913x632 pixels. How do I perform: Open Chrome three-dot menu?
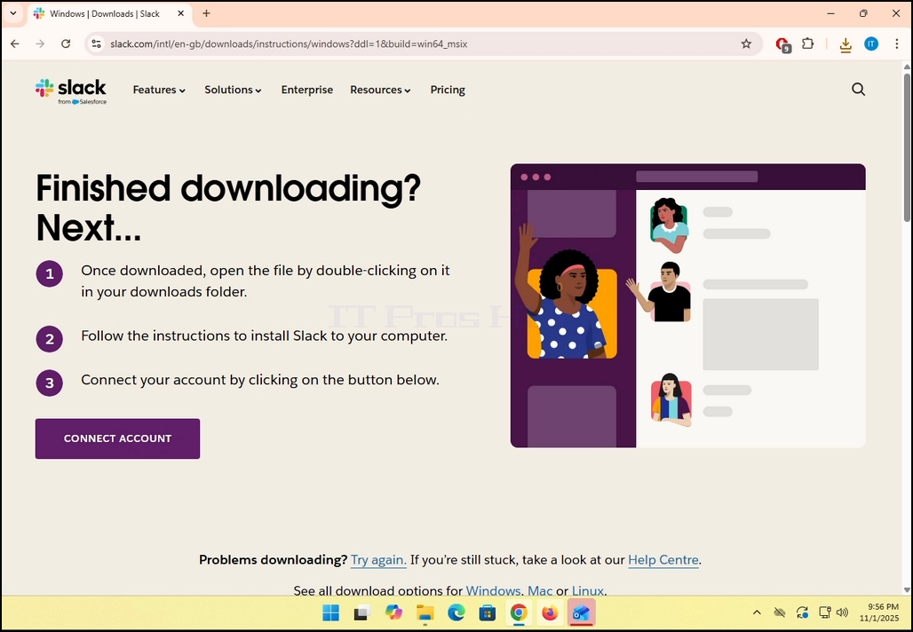tap(897, 43)
